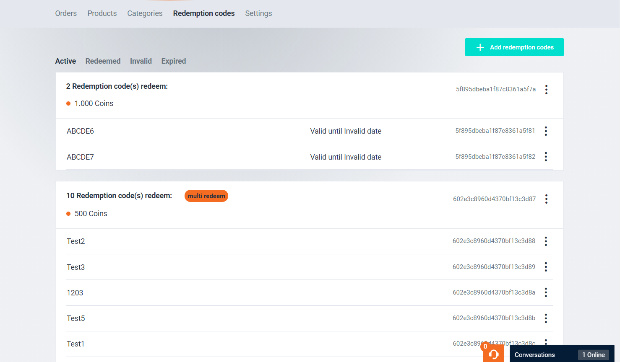
Task: Open the Settings page
Action: 258,13
